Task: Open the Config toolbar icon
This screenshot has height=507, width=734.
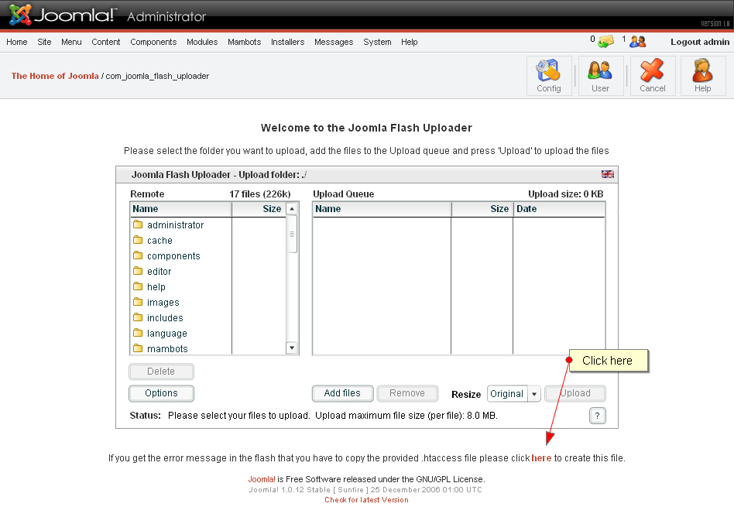Action: click(x=549, y=76)
